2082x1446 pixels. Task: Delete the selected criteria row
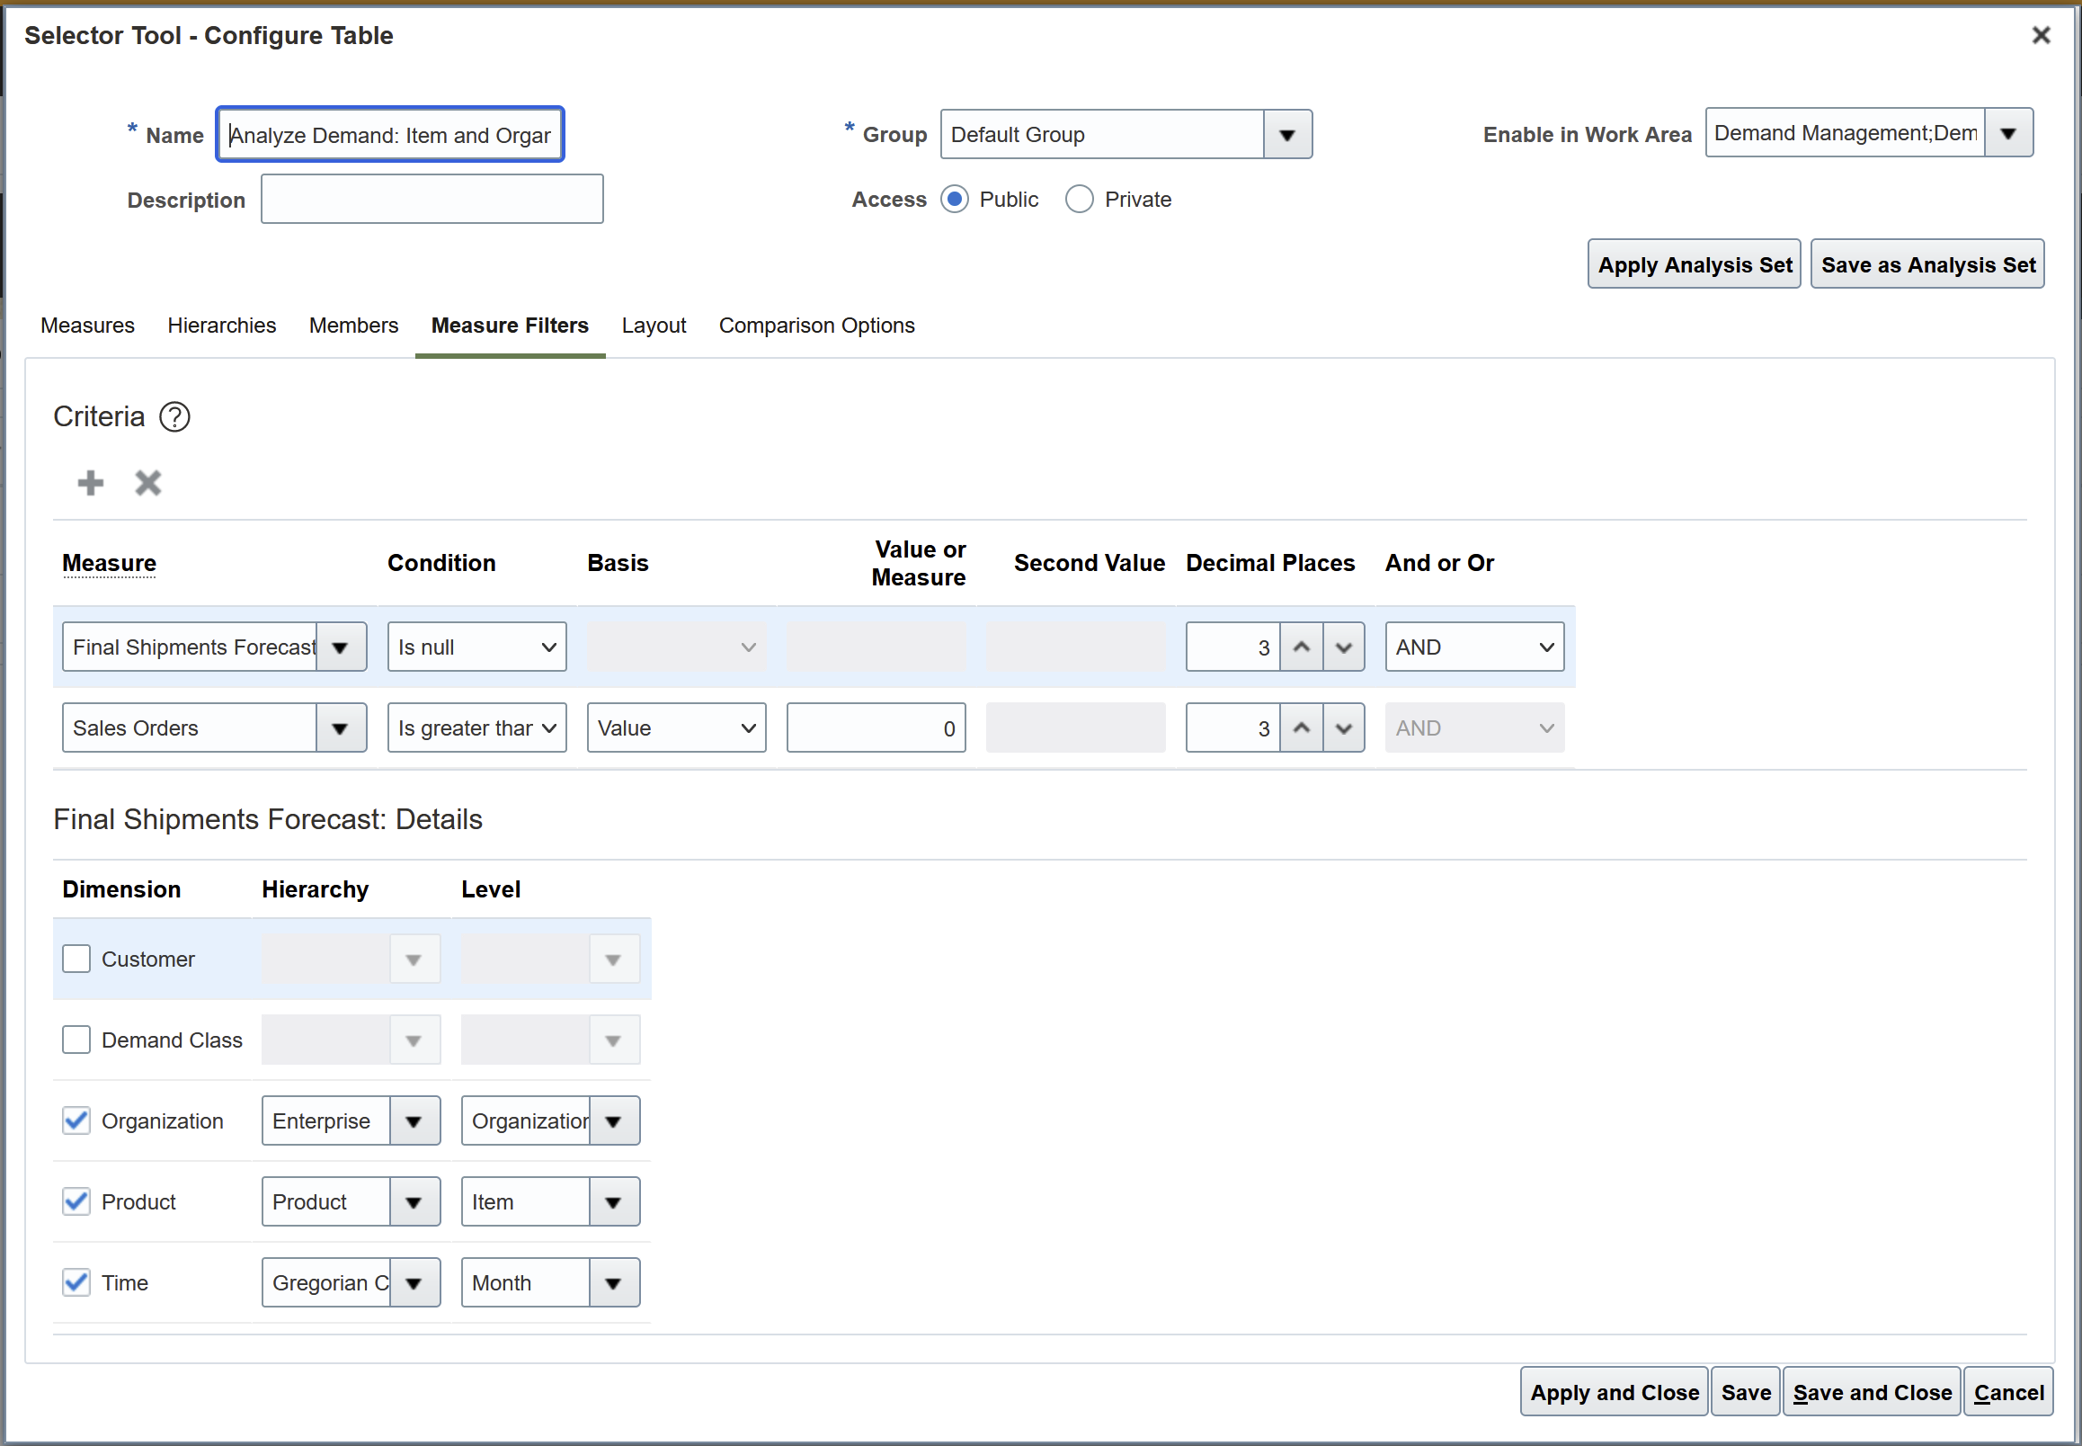pyautogui.click(x=147, y=482)
